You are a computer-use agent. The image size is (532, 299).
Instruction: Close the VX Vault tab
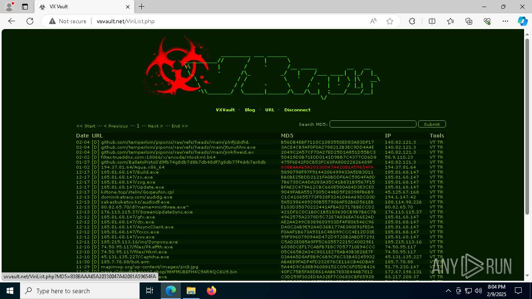[128, 7]
